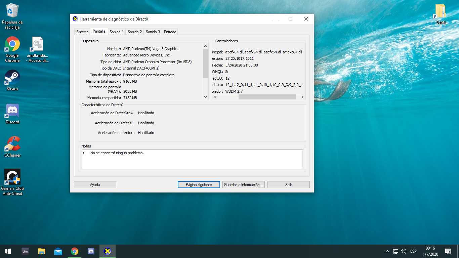Select the Aceleración de DirectDraw label
The width and height of the screenshot is (459, 258).
[x=113, y=113]
